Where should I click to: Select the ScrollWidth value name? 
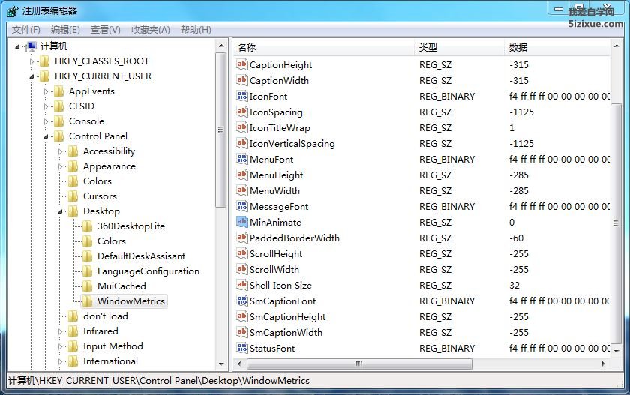(274, 269)
